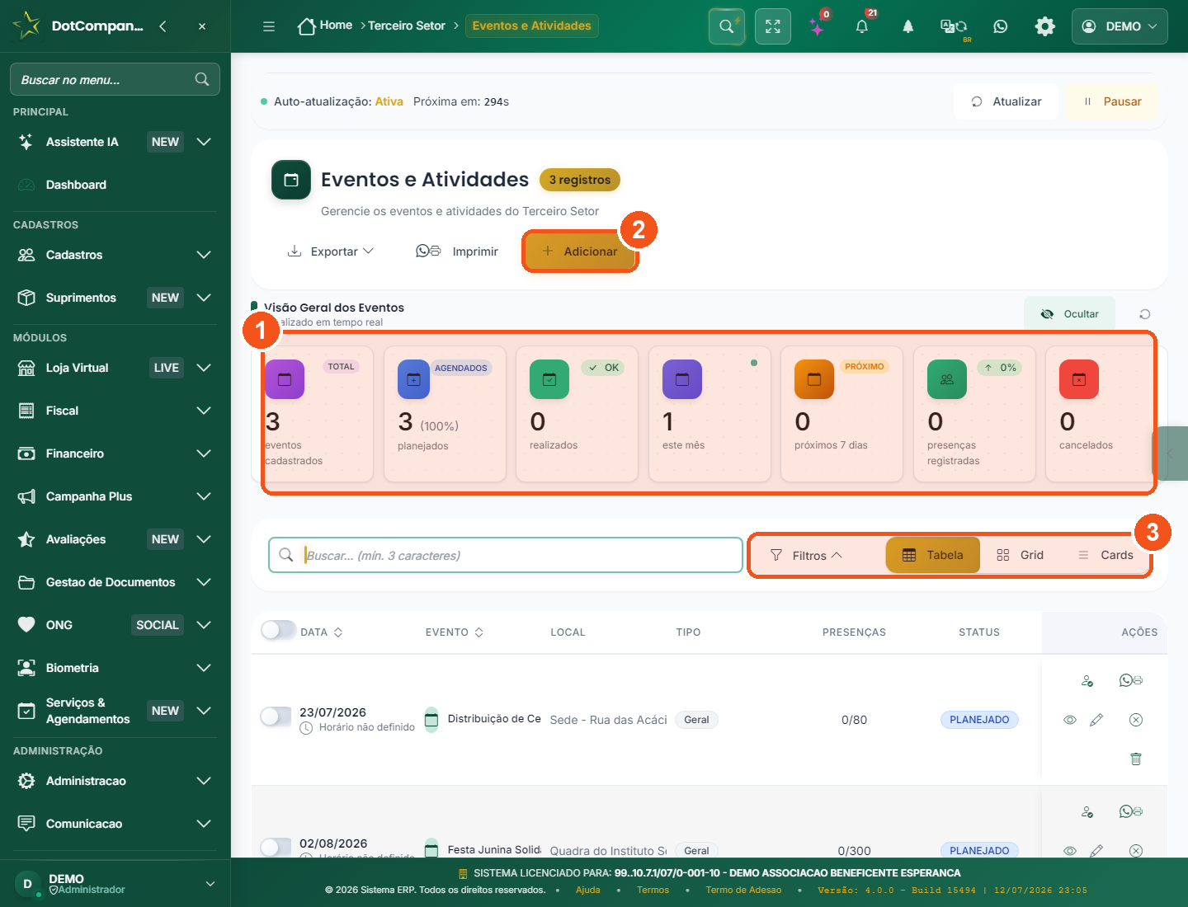
Task: Open notifications bell with badge 21
Action: tap(862, 26)
